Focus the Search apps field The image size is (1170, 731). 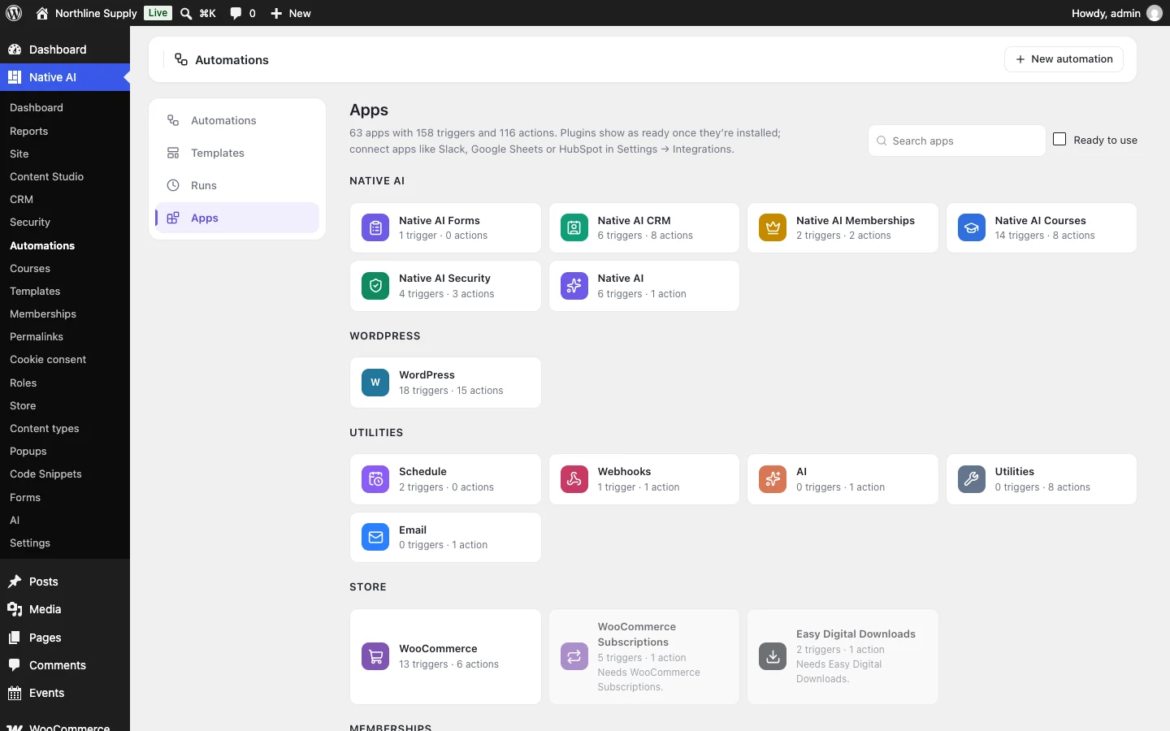(956, 141)
